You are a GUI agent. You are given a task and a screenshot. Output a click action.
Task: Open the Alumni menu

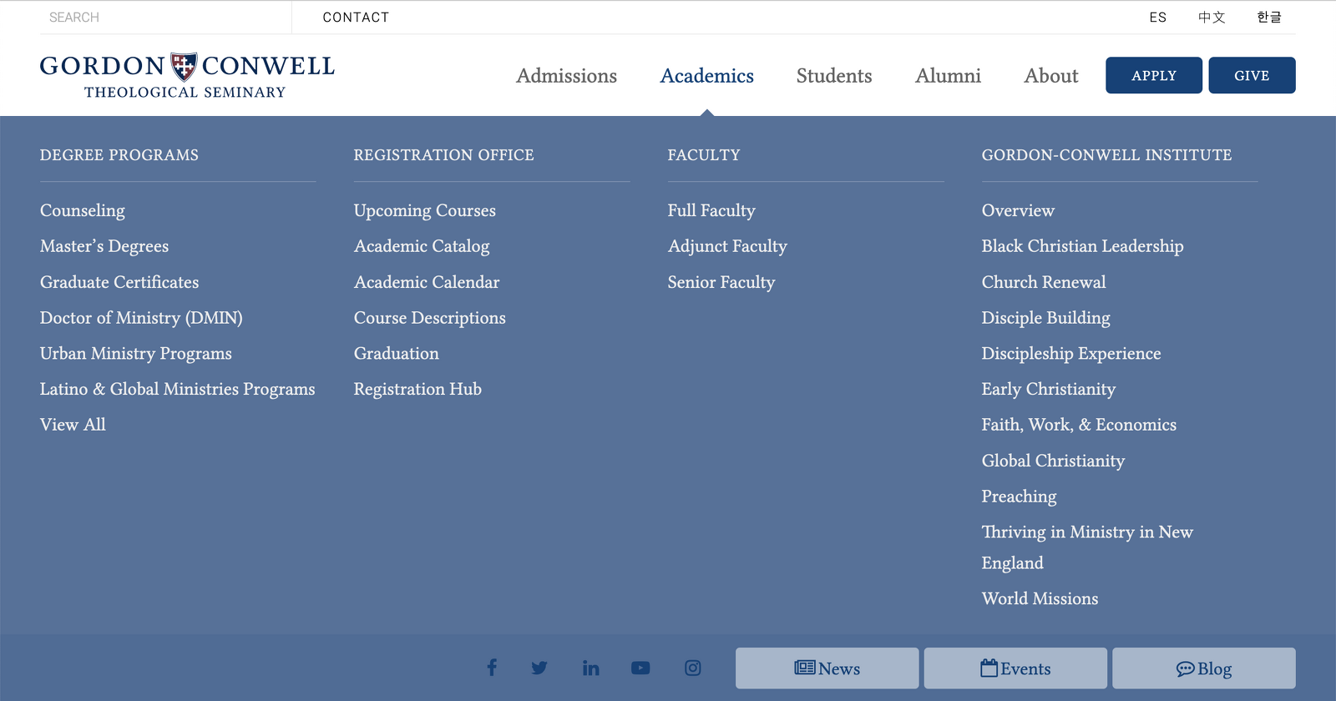948,76
